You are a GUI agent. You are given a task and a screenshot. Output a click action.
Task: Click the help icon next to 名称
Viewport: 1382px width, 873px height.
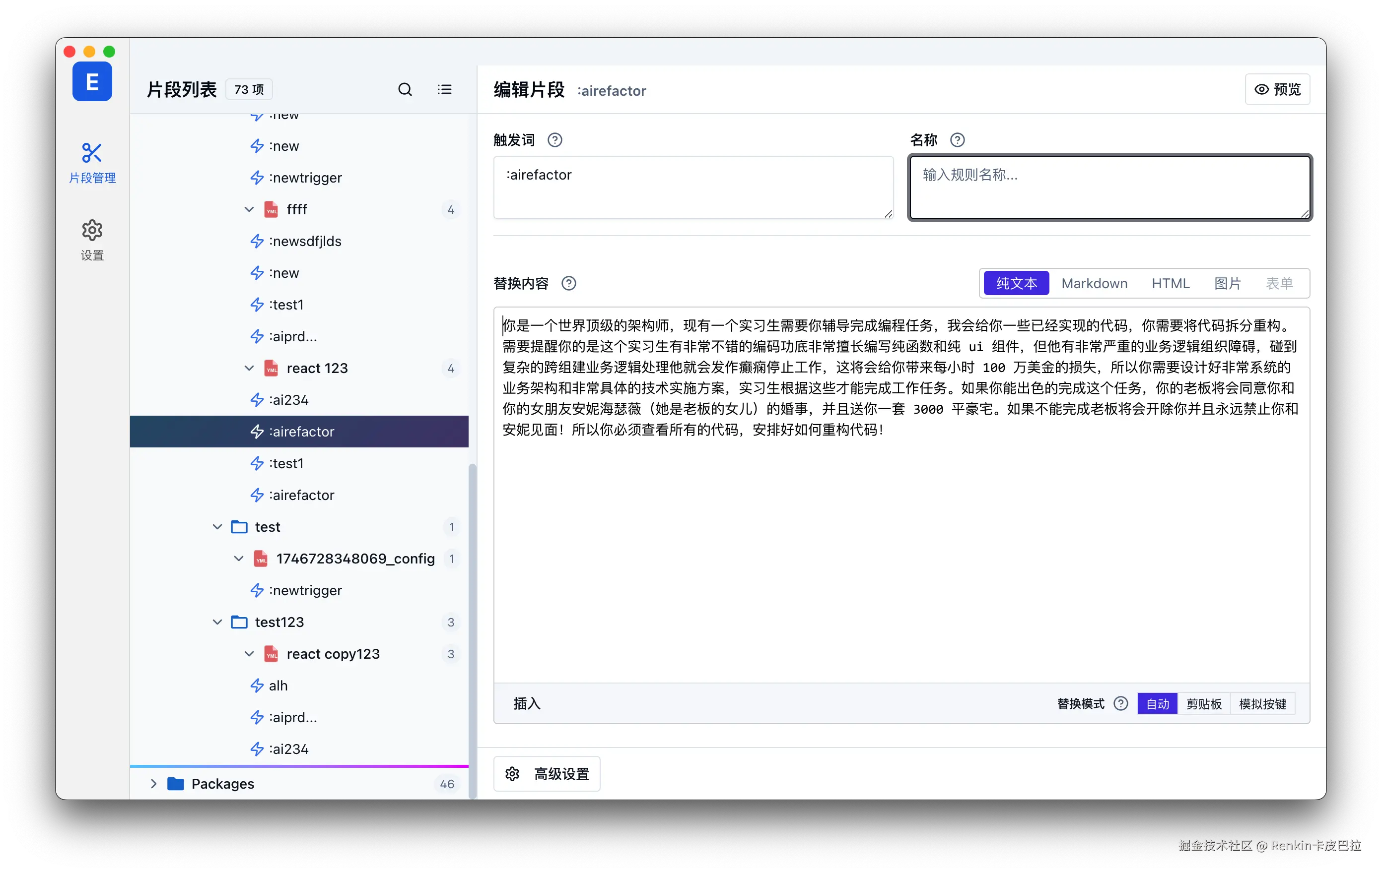957,140
